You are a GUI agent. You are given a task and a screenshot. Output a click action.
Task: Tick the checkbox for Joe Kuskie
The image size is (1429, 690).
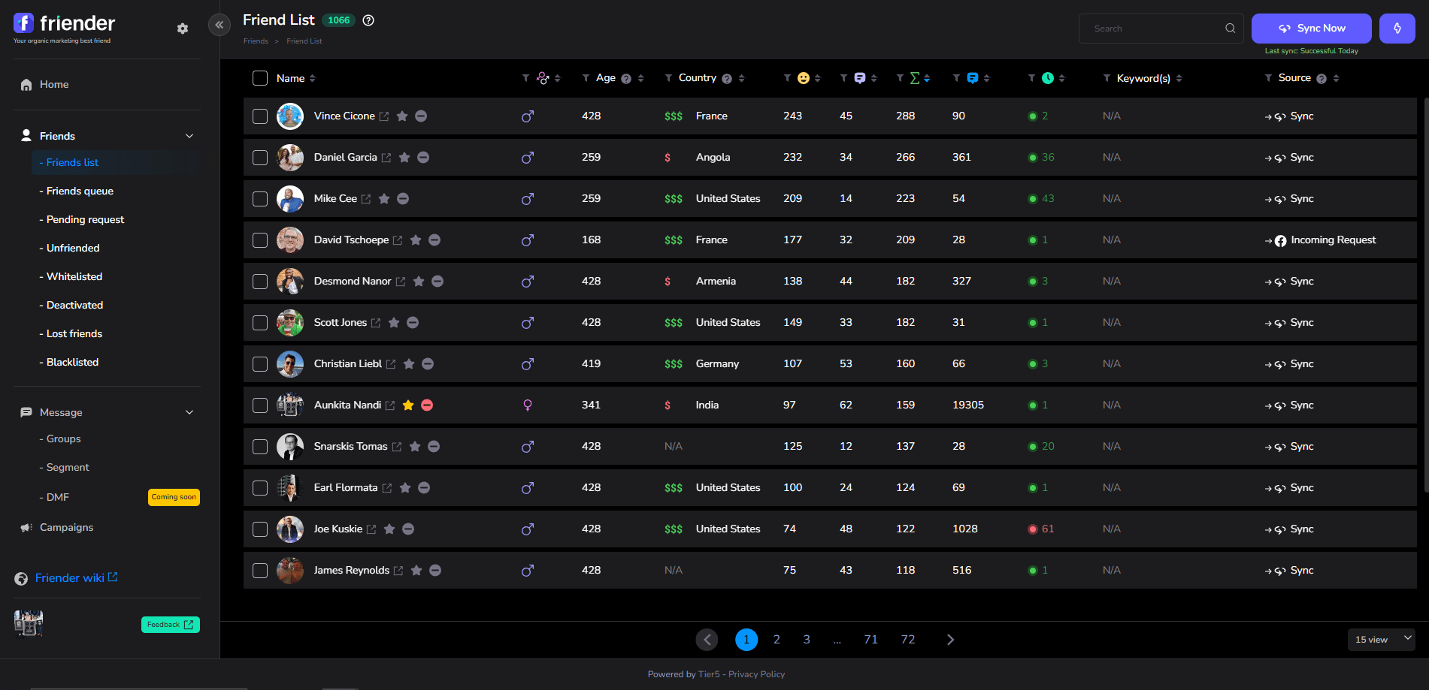tap(260, 529)
